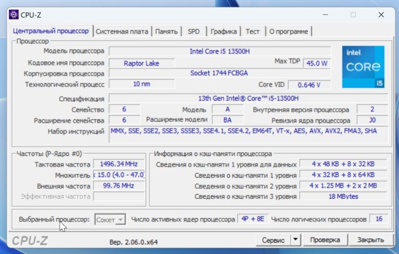The height and width of the screenshot is (254, 399).
Task: Click the Закрыть button
Action: pyautogui.click(x=370, y=240)
